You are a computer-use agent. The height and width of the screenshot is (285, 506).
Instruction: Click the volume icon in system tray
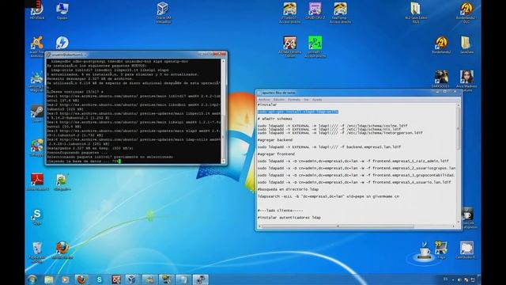[x=459, y=279]
